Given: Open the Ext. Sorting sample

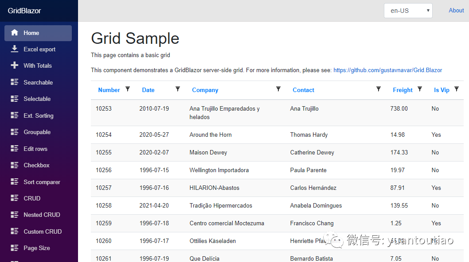Looking at the screenshot, I should point(38,116).
